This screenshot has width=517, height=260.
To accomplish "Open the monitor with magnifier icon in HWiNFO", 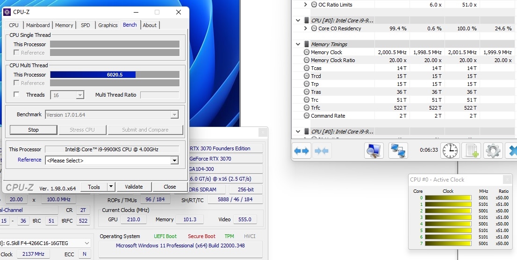I will 374,151.
